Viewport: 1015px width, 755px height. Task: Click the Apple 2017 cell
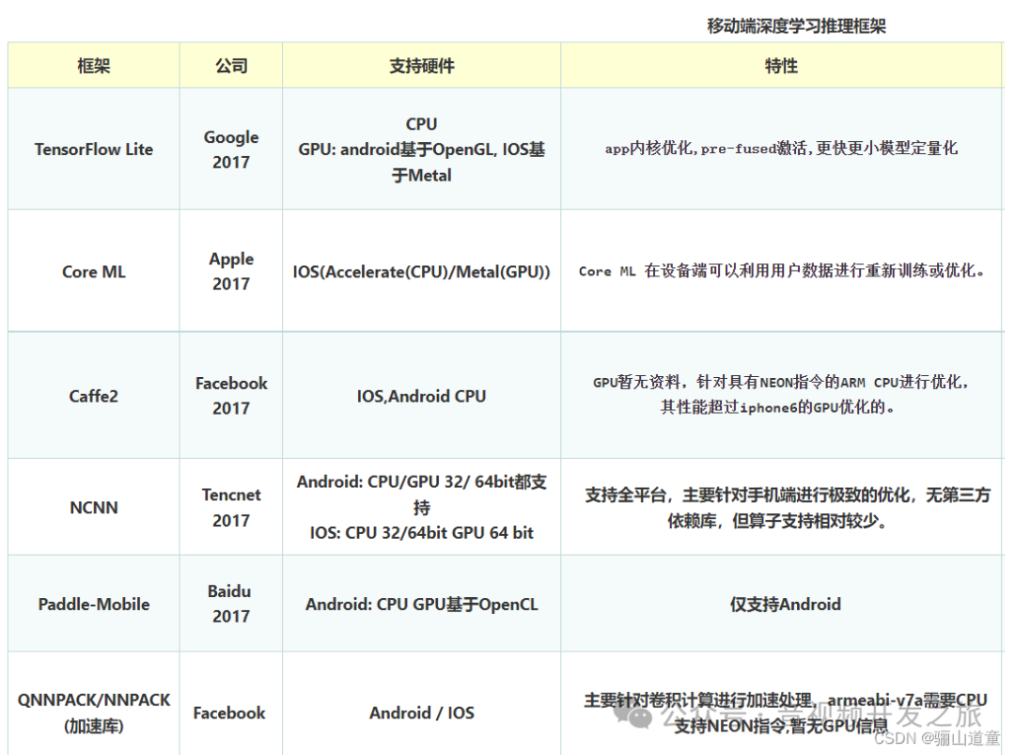231,271
